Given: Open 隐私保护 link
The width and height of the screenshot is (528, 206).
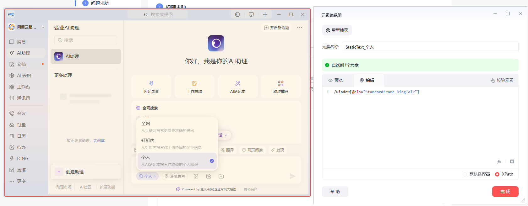Looking at the screenshot, I should pos(250,189).
